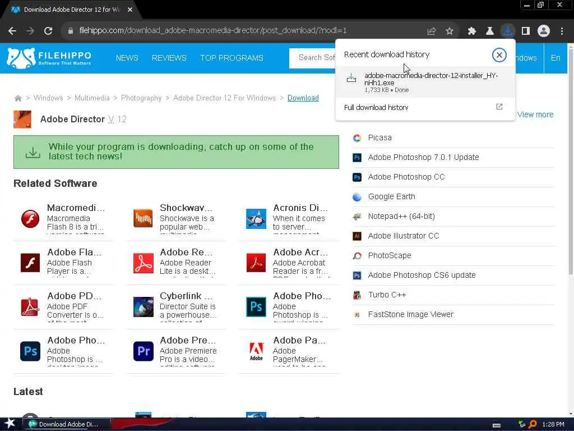This screenshot has width=574, height=431.
Task: Click the forward navigation arrow
Action: click(x=30, y=31)
